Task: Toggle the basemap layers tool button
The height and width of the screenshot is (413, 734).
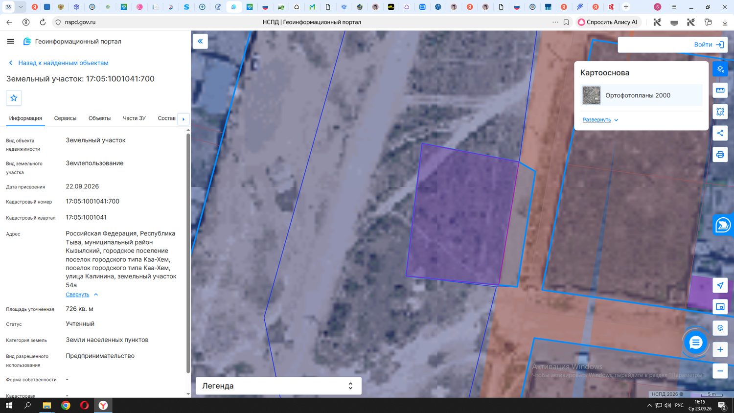Action: [x=720, y=69]
